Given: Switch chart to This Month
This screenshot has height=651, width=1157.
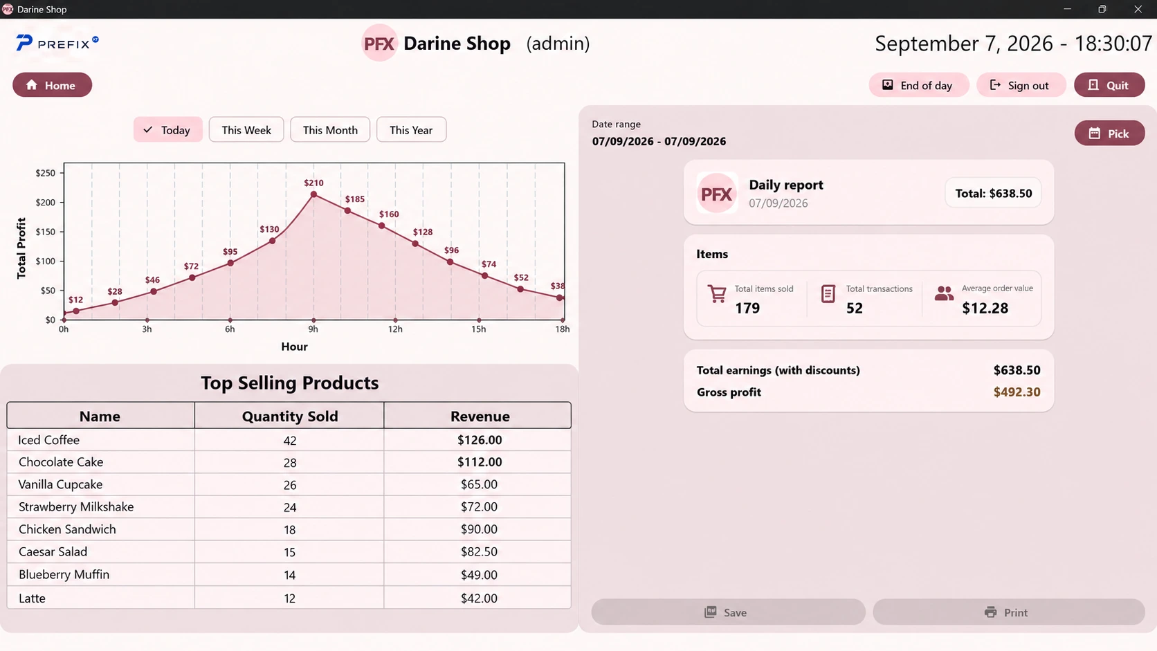Looking at the screenshot, I should [x=330, y=129].
